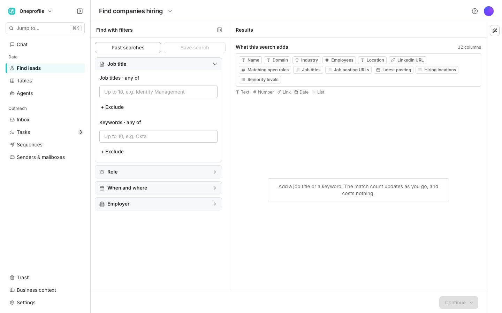The width and height of the screenshot is (502, 313).
Task: Expand the When and where filter section
Action: click(x=158, y=188)
